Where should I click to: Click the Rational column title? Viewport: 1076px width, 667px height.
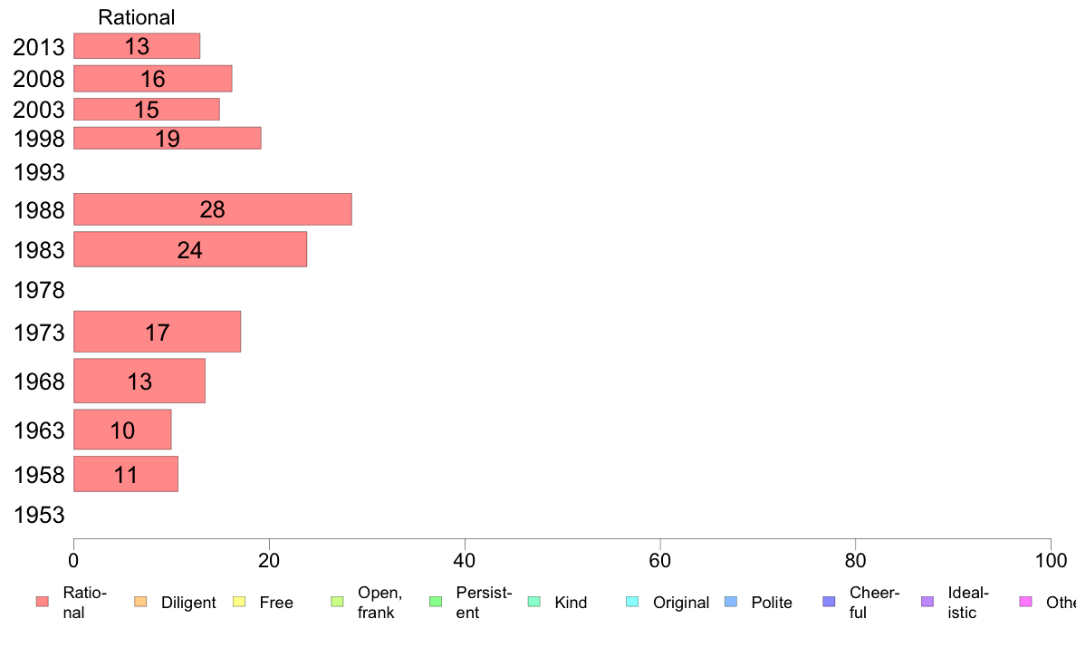pos(137,17)
